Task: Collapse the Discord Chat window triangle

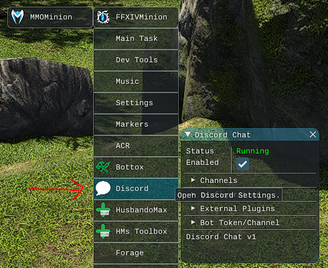Action: point(187,135)
